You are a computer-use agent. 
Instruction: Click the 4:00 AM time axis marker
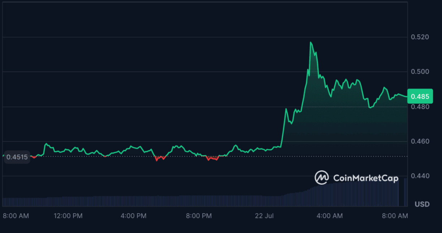click(x=329, y=216)
